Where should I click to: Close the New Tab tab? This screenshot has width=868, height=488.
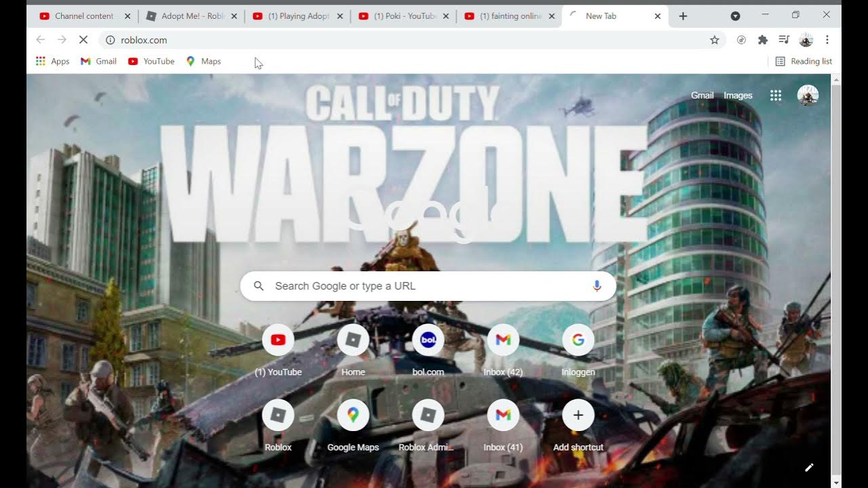coord(657,16)
